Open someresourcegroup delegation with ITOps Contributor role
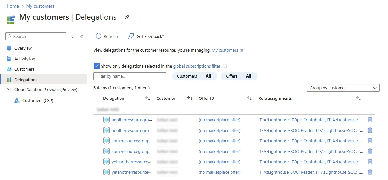The image size is (388, 180). tap(130, 141)
